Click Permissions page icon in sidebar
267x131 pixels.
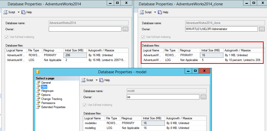(38, 103)
